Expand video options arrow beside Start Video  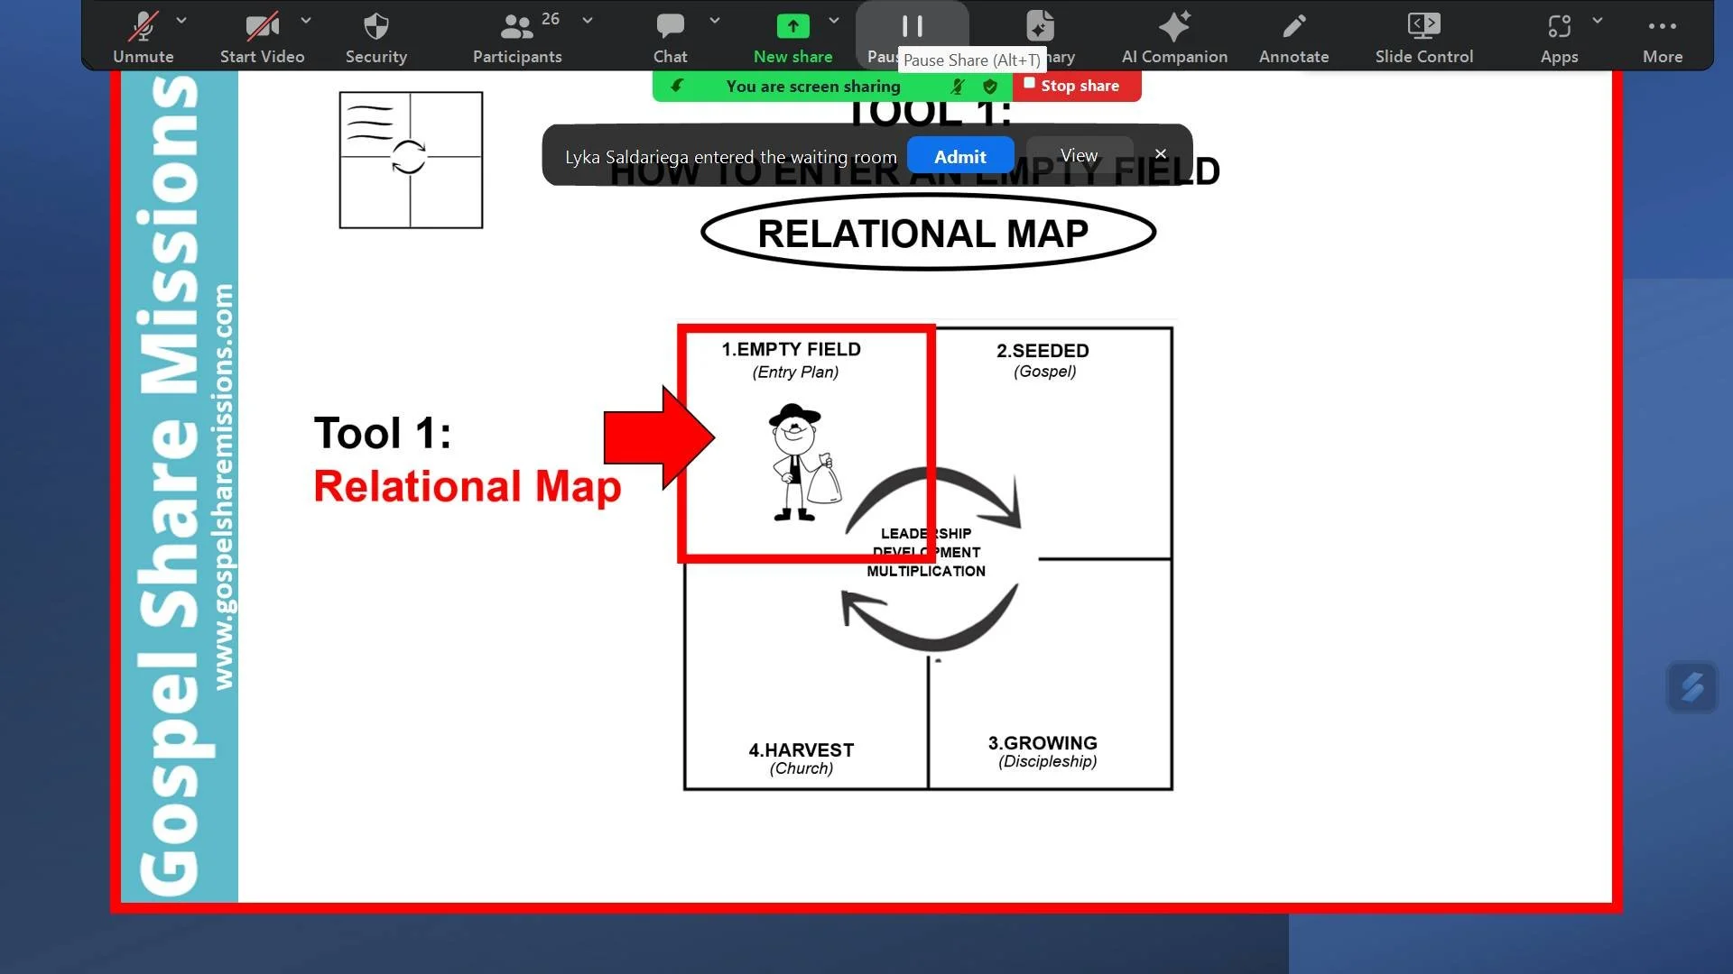[306, 20]
